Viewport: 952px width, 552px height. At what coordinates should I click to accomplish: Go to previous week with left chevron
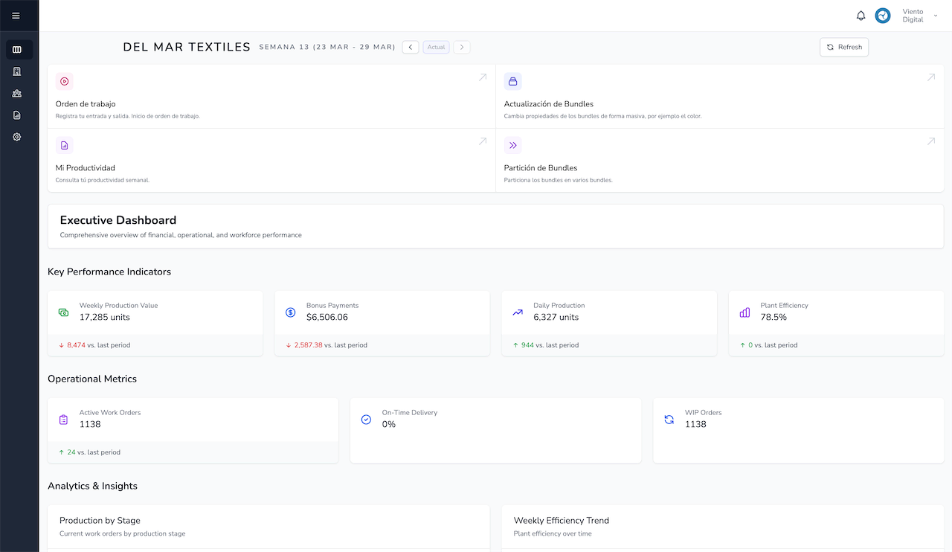click(411, 47)
